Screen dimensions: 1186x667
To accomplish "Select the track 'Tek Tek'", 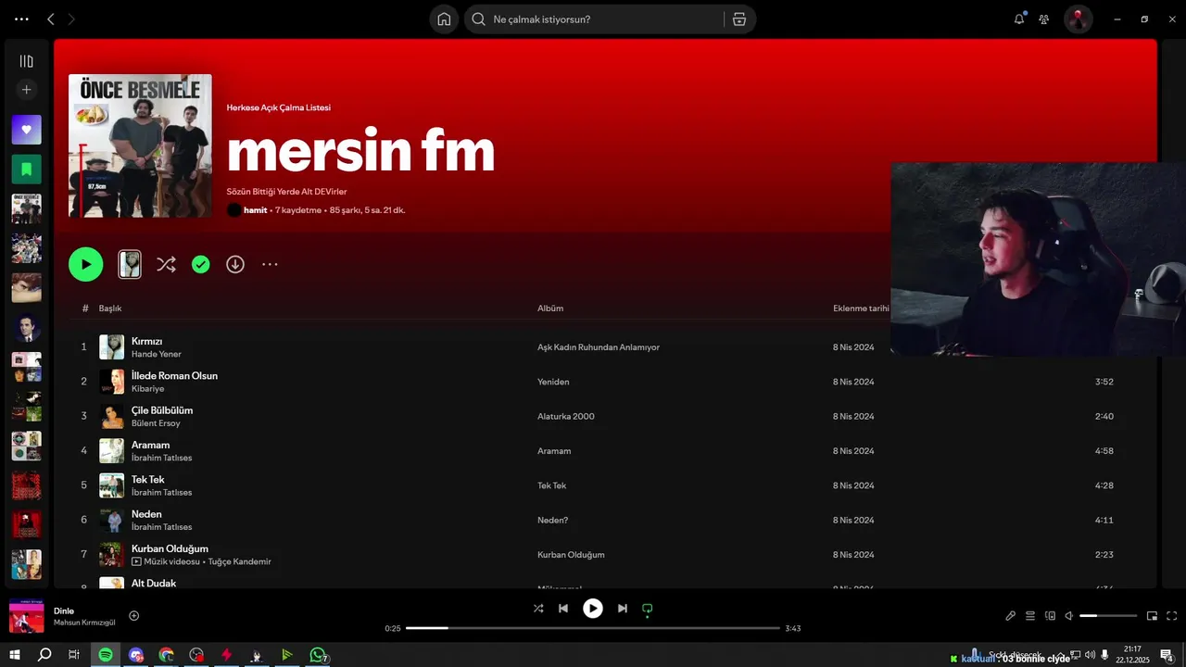I will pos(147,479).
